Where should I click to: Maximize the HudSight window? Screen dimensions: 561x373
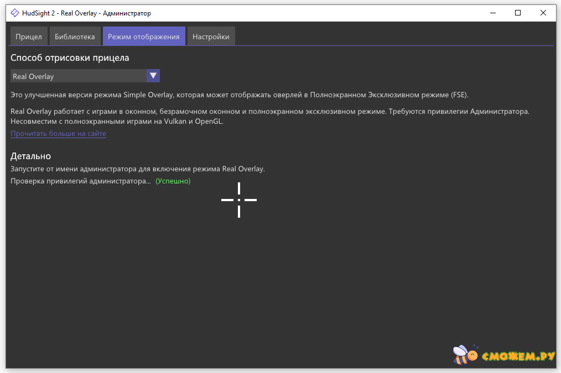[x=518, y=13]
